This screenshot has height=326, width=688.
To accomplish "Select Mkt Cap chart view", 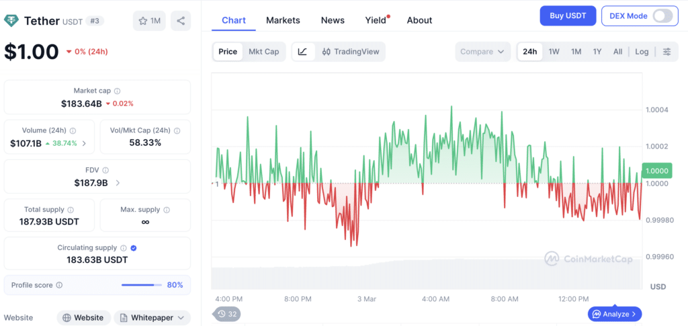I will click(x=263, y=52).
